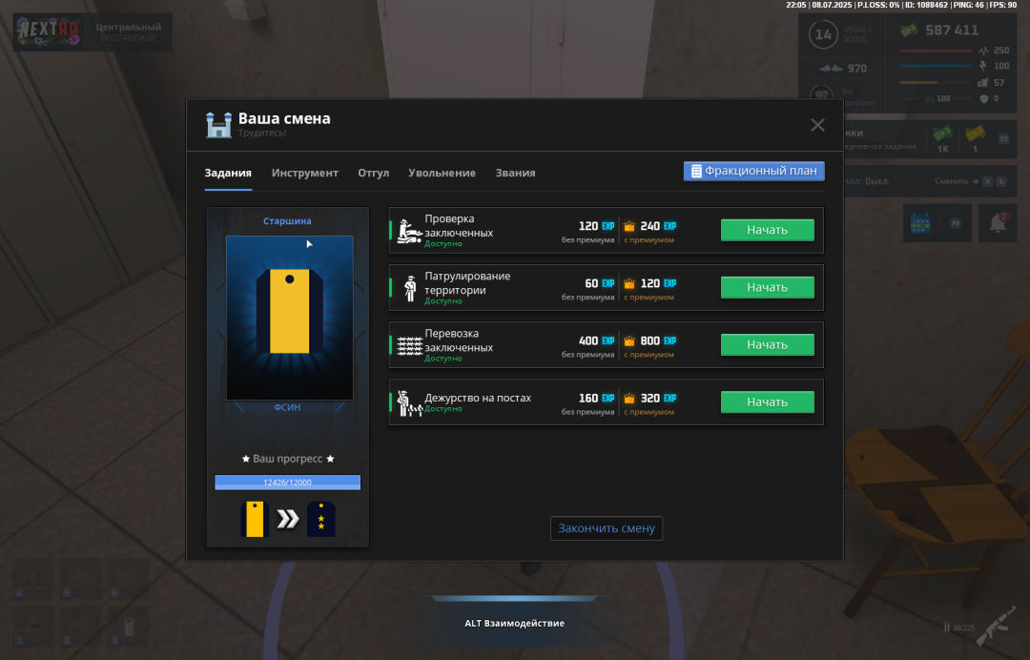Click the Патрулирование территории guard icon

tap(410, 288)
